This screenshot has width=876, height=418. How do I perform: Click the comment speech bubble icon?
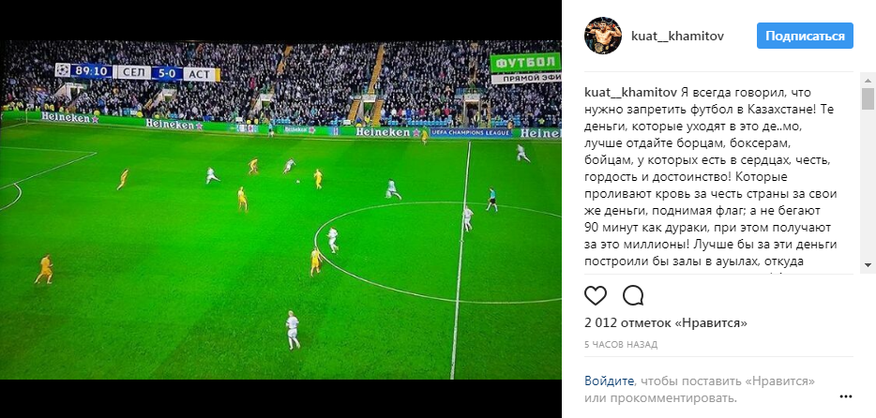(x=633, y=295)
